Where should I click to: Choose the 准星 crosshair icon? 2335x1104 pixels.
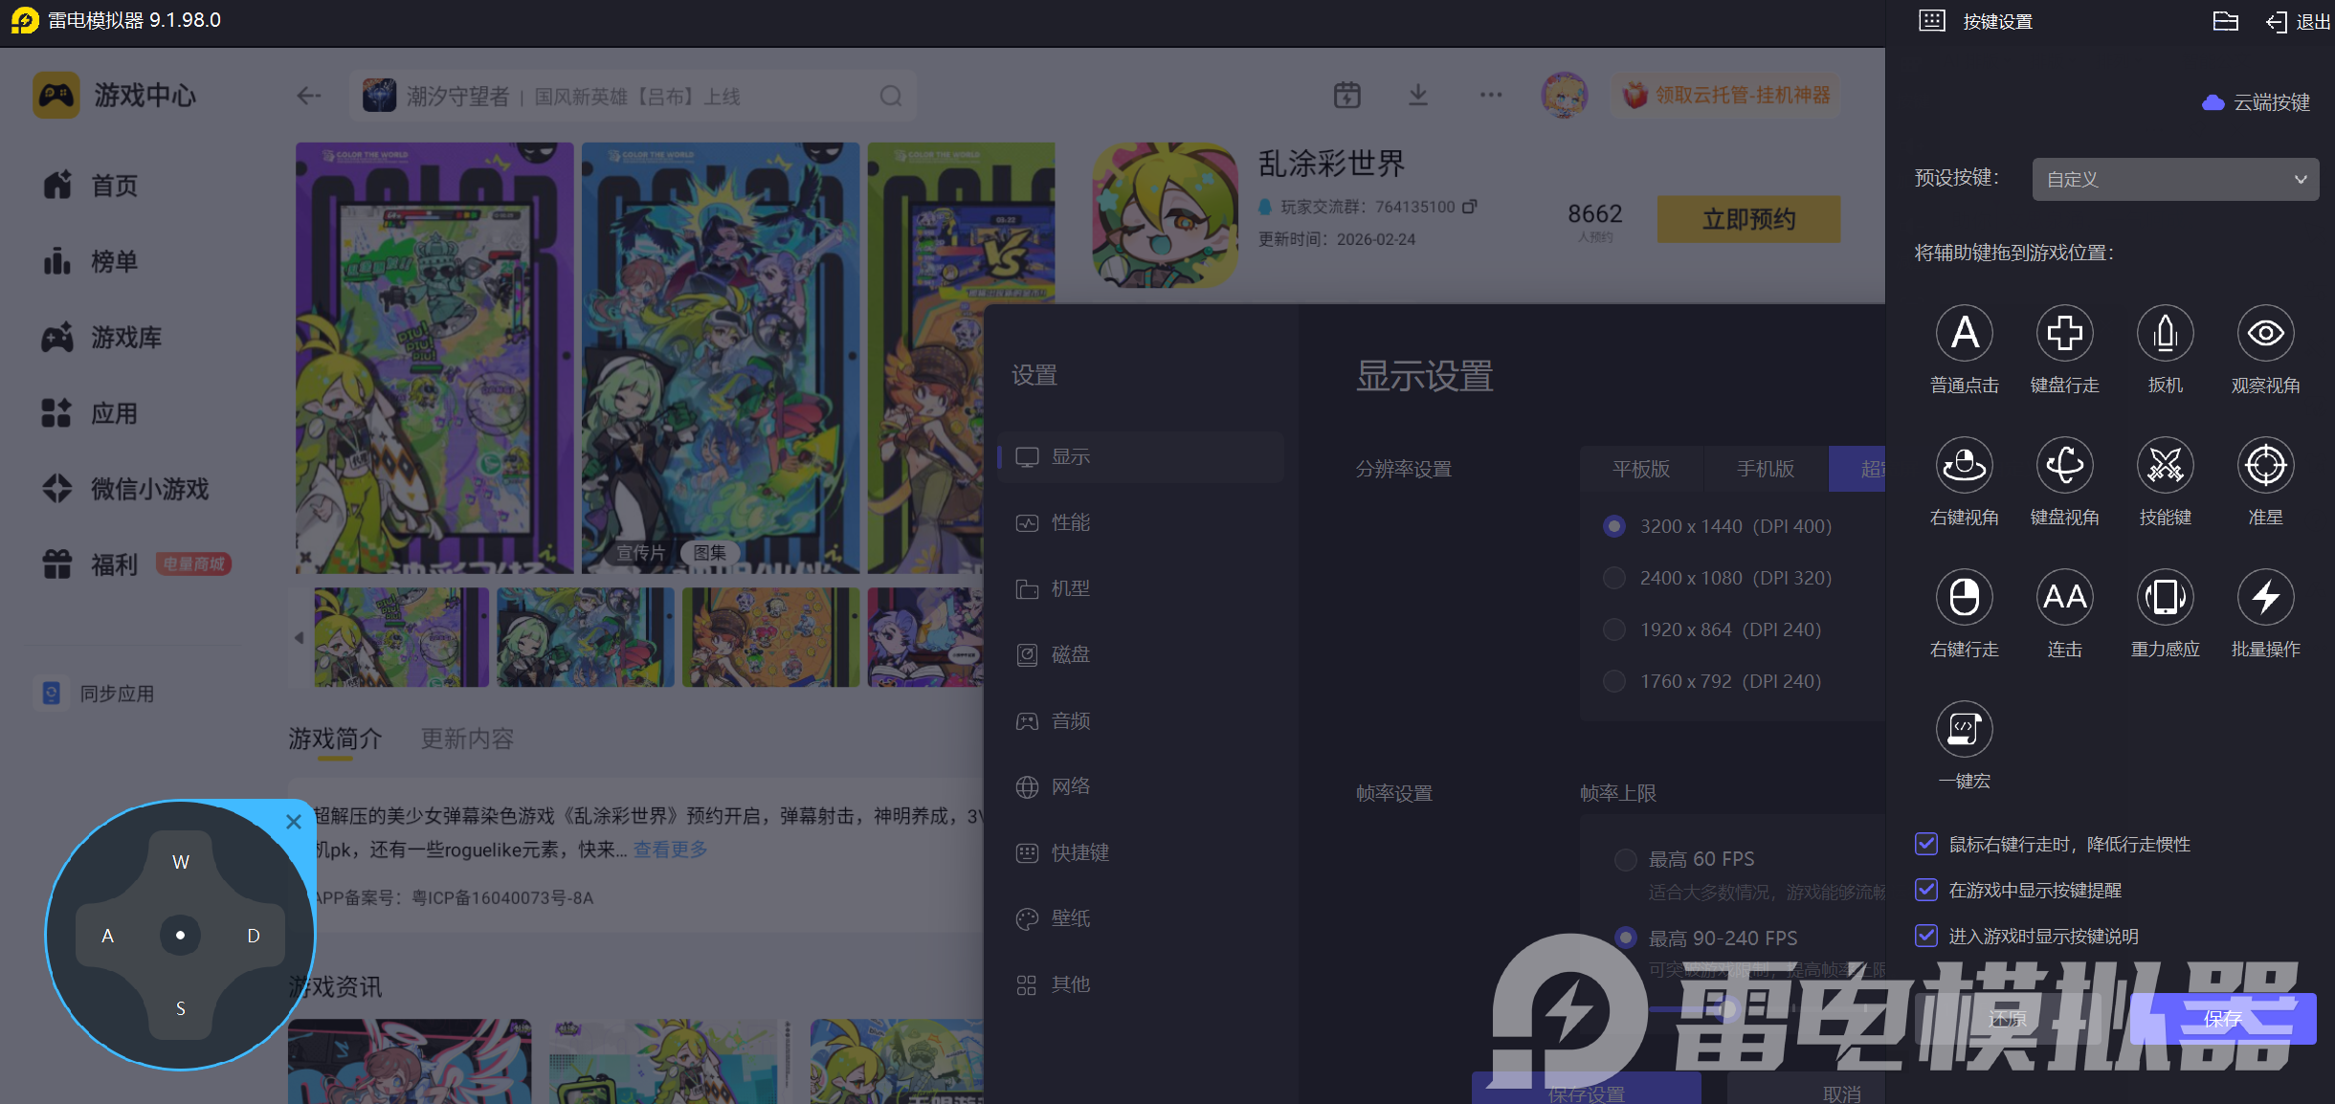tap(2265, 466)
